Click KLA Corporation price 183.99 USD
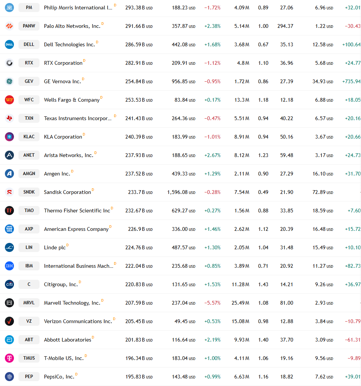Viewport: 361px width, 386px height. click(184, 137)
